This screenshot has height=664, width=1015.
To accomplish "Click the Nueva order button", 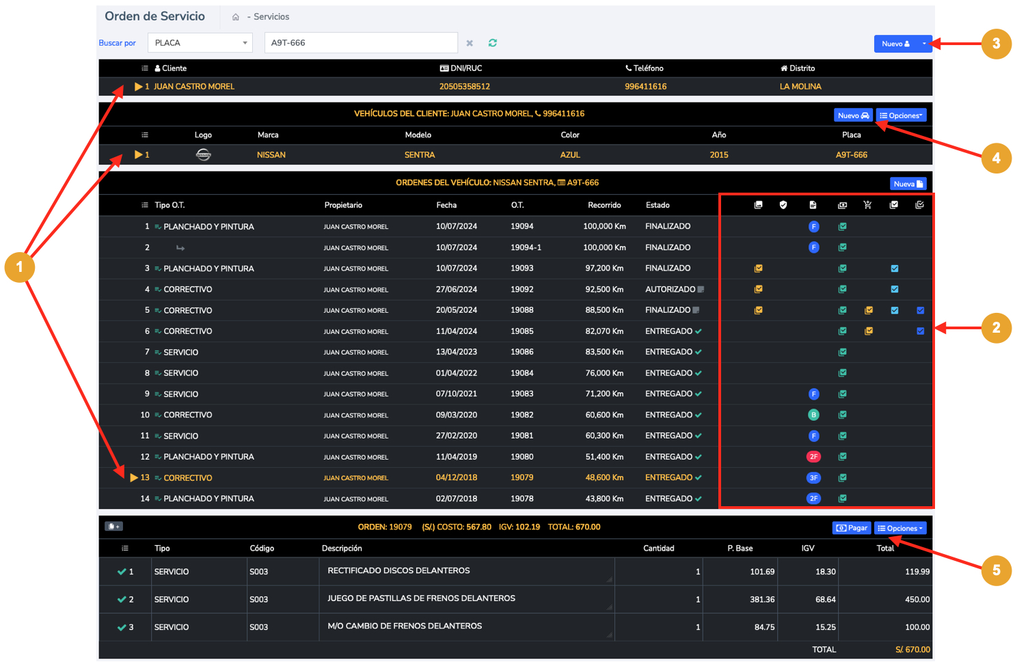I will click(908, 184).
